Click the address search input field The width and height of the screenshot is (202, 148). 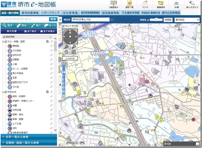[x=25, y=19]
